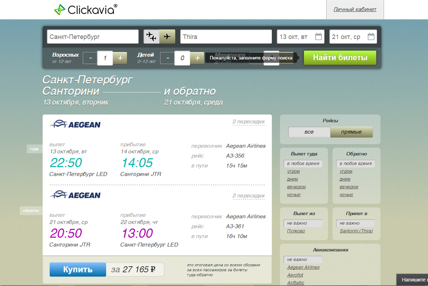Filter to прямые direct flights
The image size is (428, 286).
(351, 132)
